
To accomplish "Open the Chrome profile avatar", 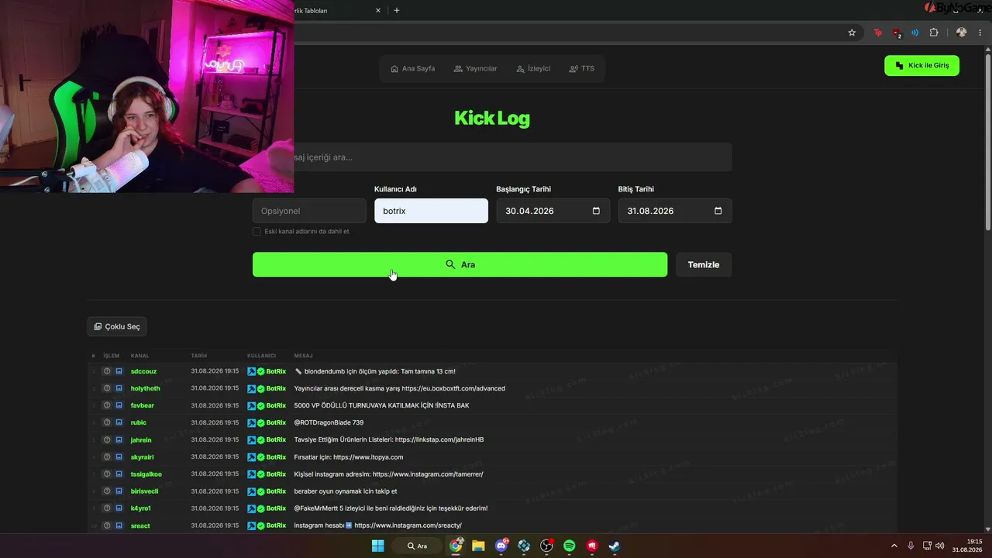I will pos(961,33).
